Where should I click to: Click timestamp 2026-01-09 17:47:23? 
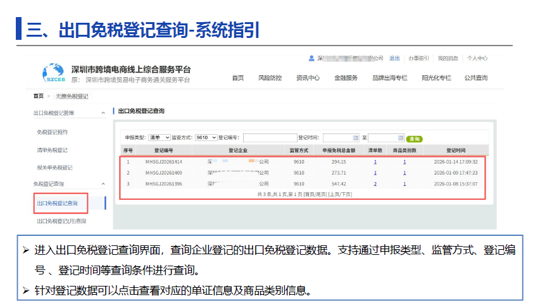pos(456,173)
